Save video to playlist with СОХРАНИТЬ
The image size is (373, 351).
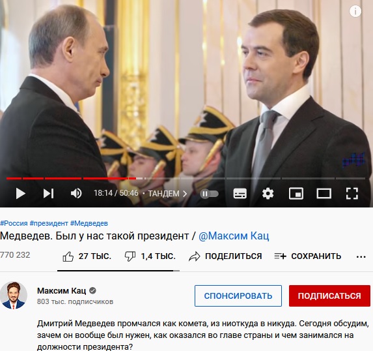click(x=308, y=256)
